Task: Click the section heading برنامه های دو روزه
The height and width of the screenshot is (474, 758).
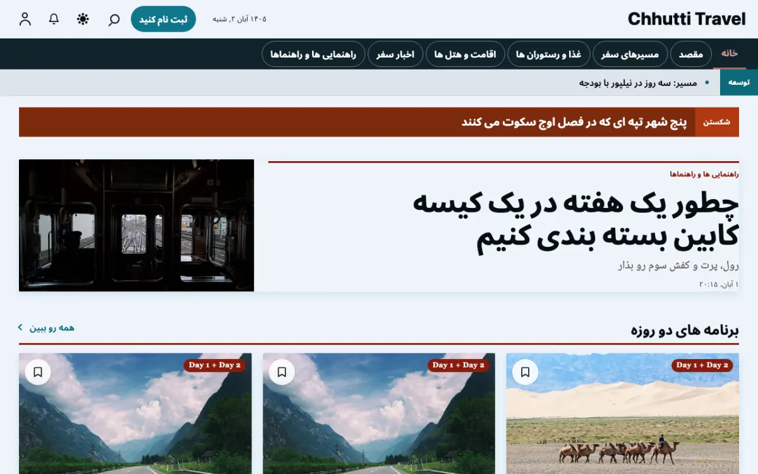Action: (685, 330)
